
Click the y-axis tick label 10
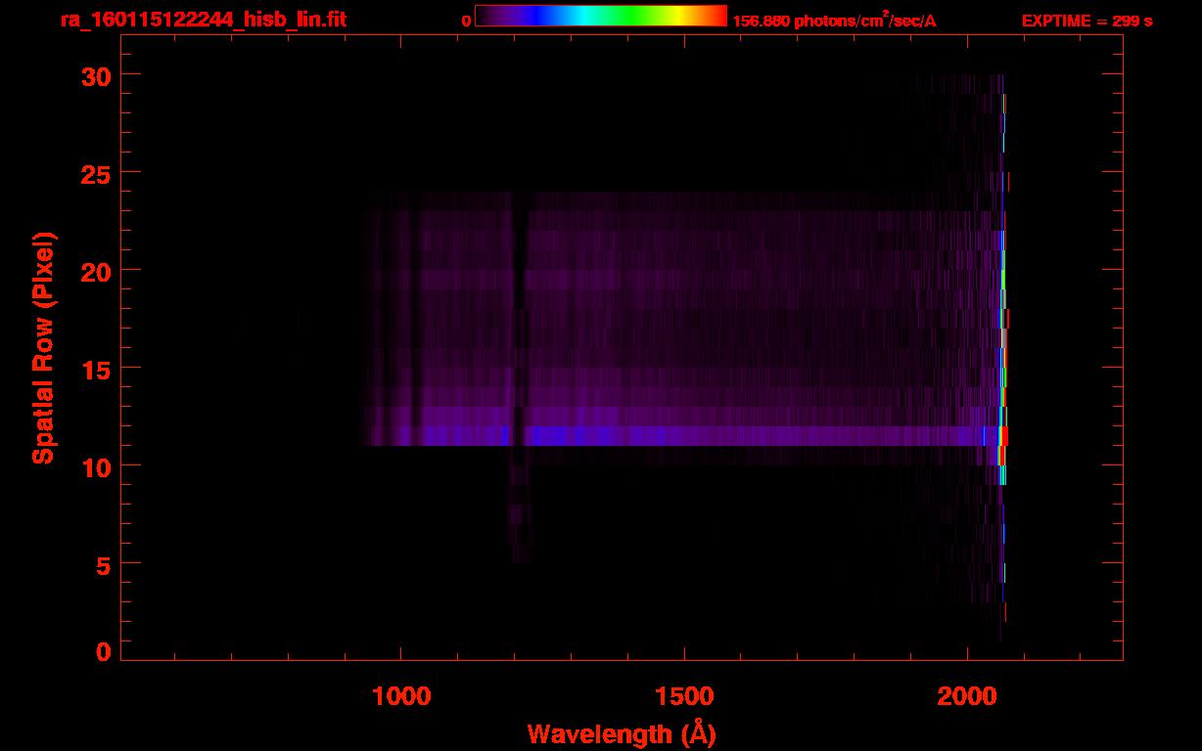[x=95, y=466]
